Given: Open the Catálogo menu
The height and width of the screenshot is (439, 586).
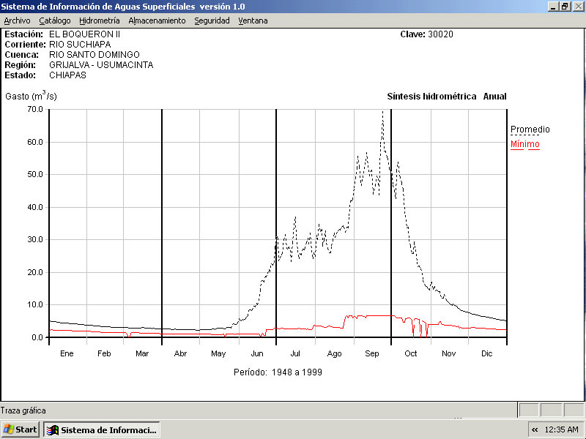Looking at the screenshot, I should (55, 20).
